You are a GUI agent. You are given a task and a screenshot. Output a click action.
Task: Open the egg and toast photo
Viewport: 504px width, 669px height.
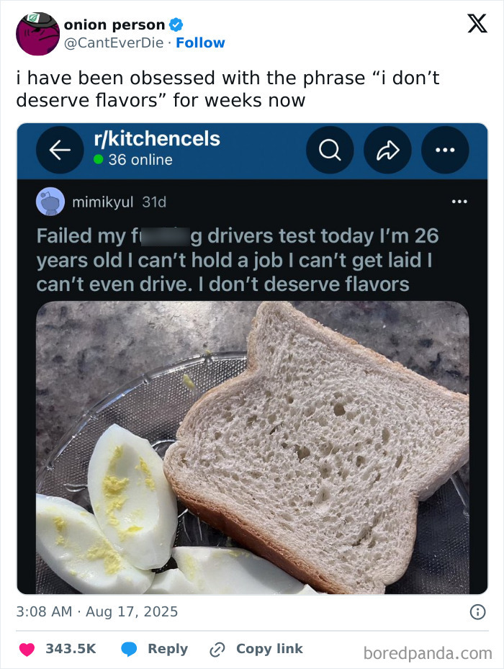(x=252, y=446)
